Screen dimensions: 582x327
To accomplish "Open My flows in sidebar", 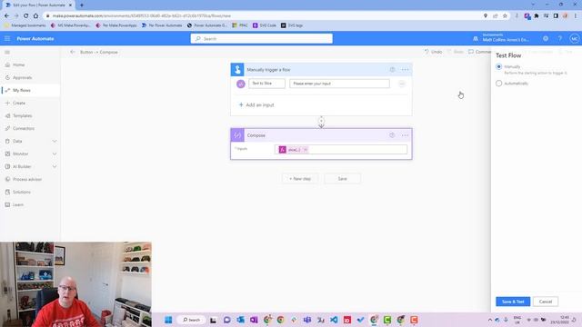I will tap(22, 90).
